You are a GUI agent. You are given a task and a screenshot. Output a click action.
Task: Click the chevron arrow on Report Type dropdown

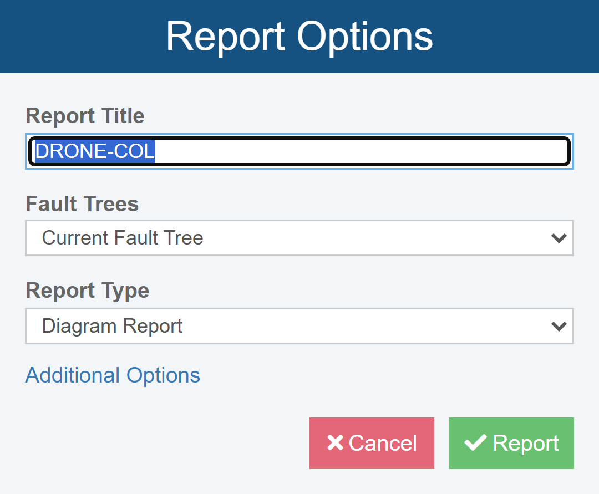pyautogui.click(x=559, y=326)
